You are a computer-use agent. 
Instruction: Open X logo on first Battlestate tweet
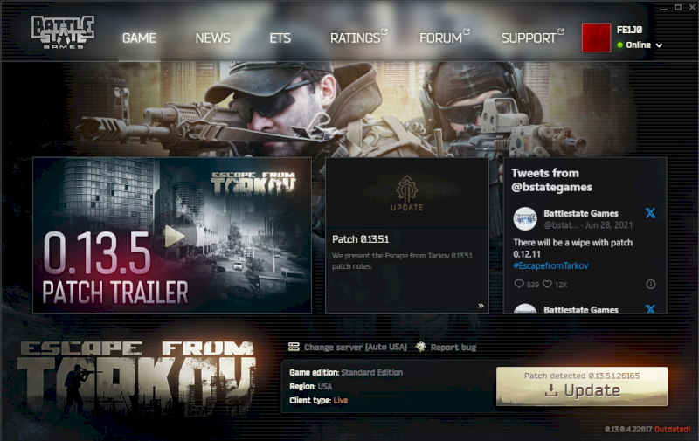pos(650,213)
